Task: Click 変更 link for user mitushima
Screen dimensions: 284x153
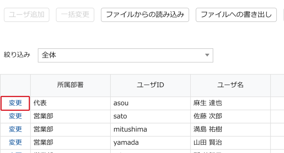Action: (x=15, y=129)
